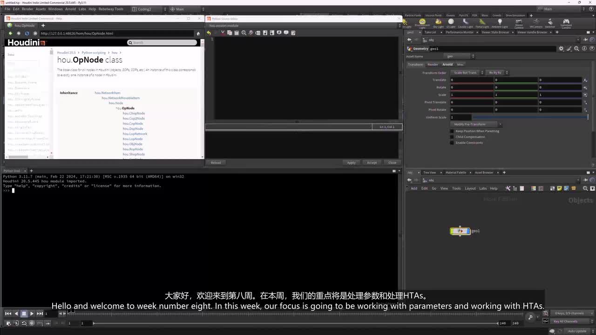Click Reload in Python Source Editor
This screenshot has width=596, height=335.
pyautogui.click(x=216, y=163)
